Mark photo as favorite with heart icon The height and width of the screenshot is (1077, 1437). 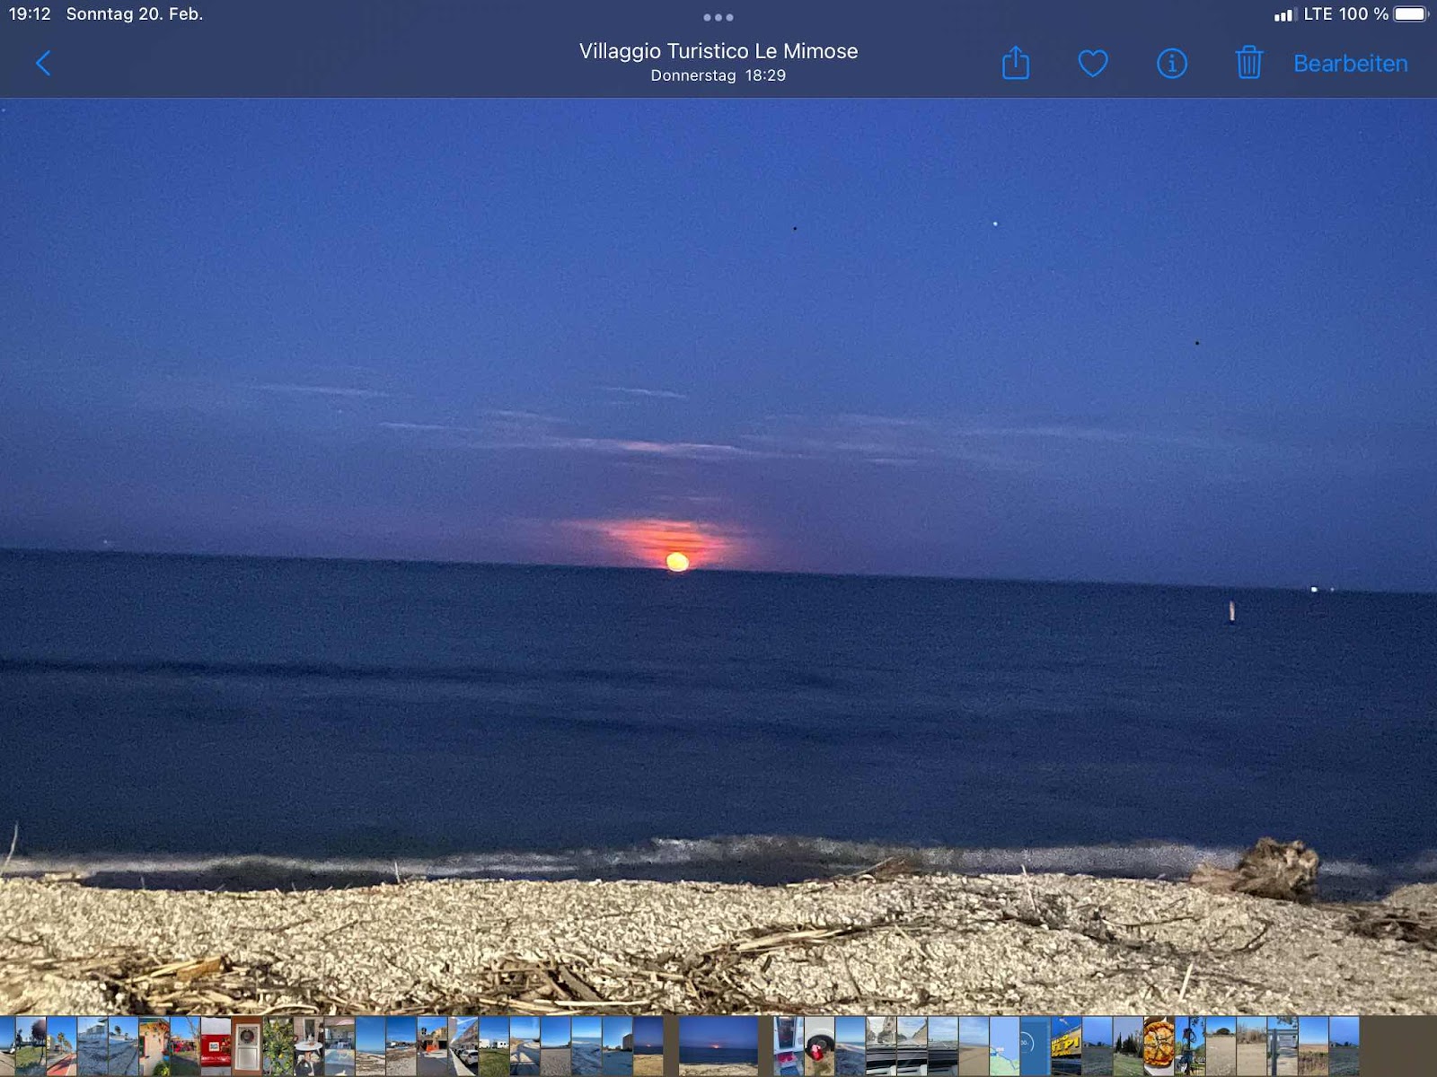click(x=1093, y=64)
